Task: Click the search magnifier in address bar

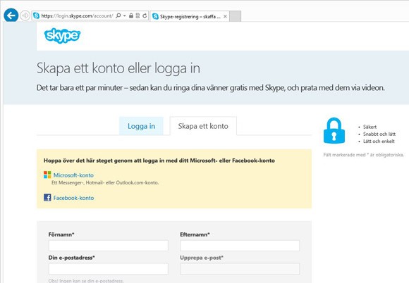Action: click(118, 15)
